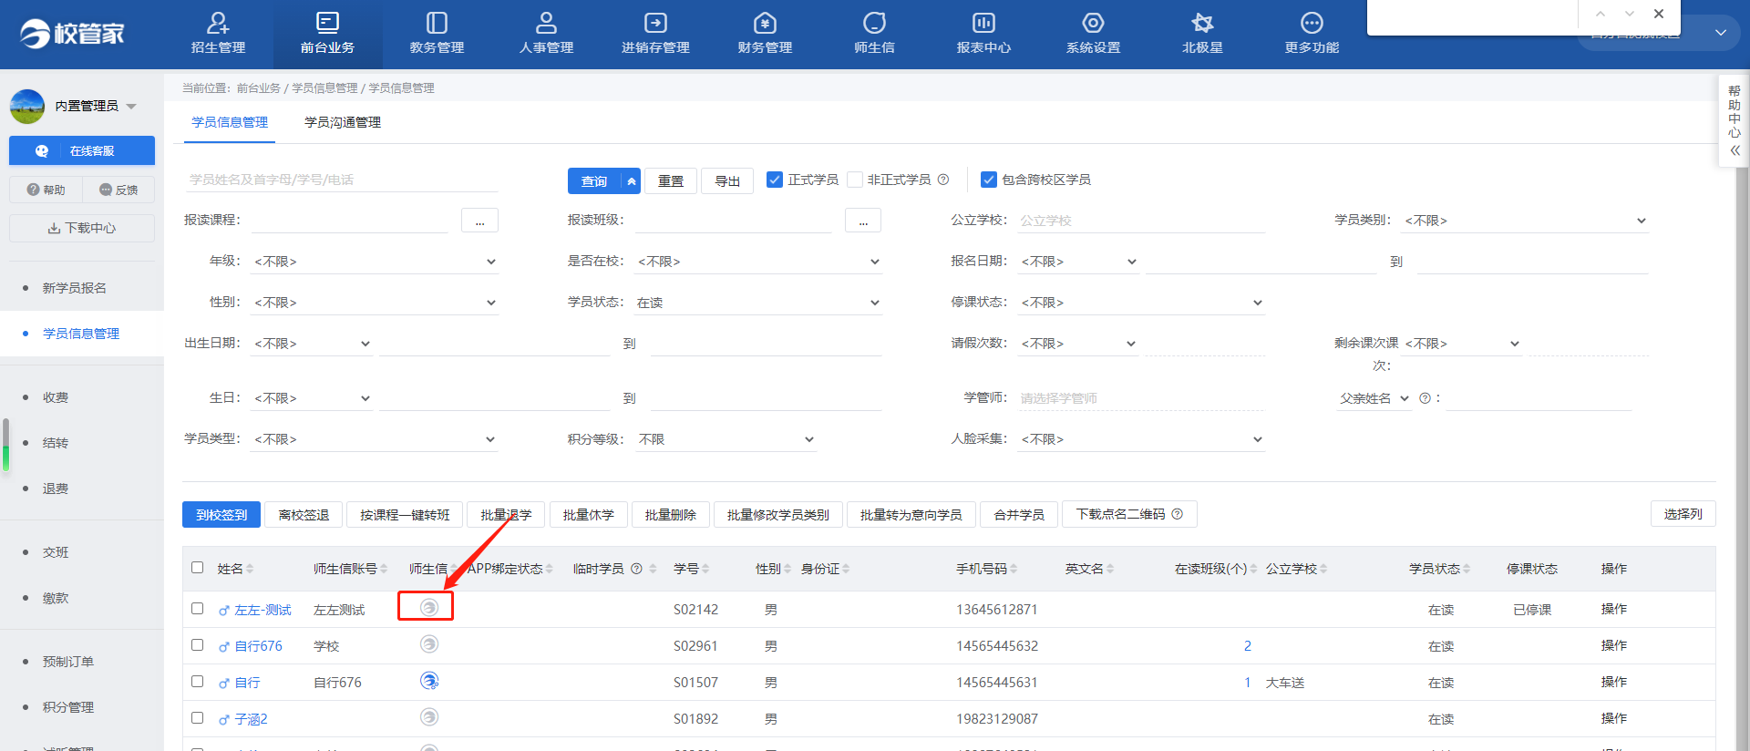Screen dimensions: 1750x751
Task: Select checkbox for 左左-测试 row
Action: (x=198, y=608)
